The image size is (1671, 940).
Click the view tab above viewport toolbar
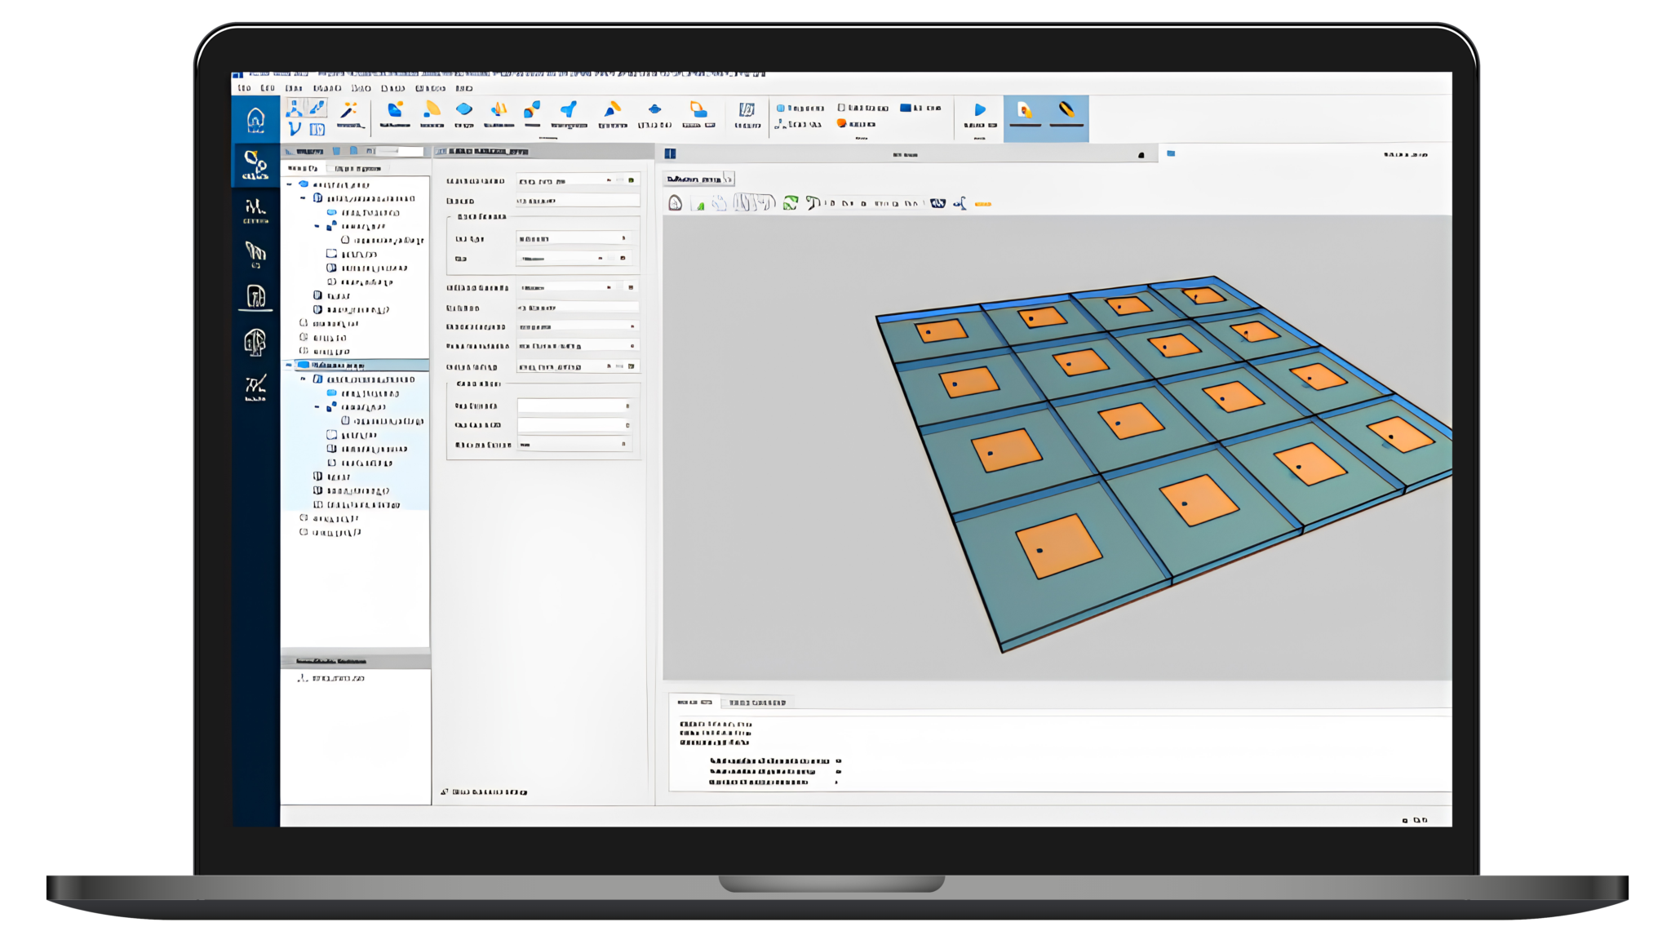point(699,179)
